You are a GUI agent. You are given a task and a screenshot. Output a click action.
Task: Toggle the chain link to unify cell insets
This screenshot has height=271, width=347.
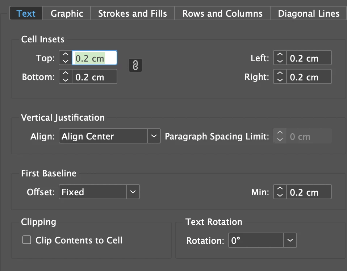click(x=135, y=66)
